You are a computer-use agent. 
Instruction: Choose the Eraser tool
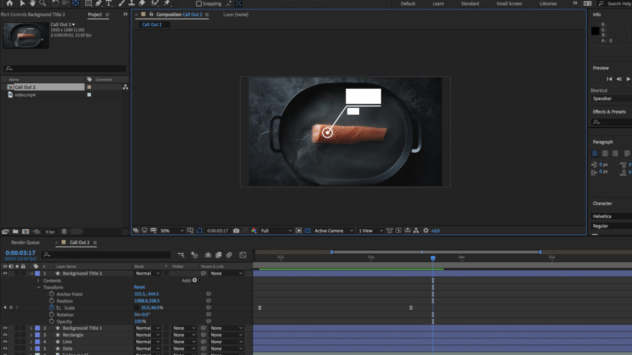click(x=142, y=4)
